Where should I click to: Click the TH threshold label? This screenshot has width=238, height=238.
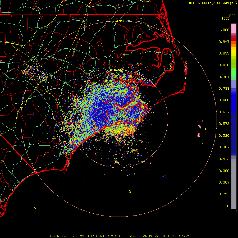tap(227, 206)
